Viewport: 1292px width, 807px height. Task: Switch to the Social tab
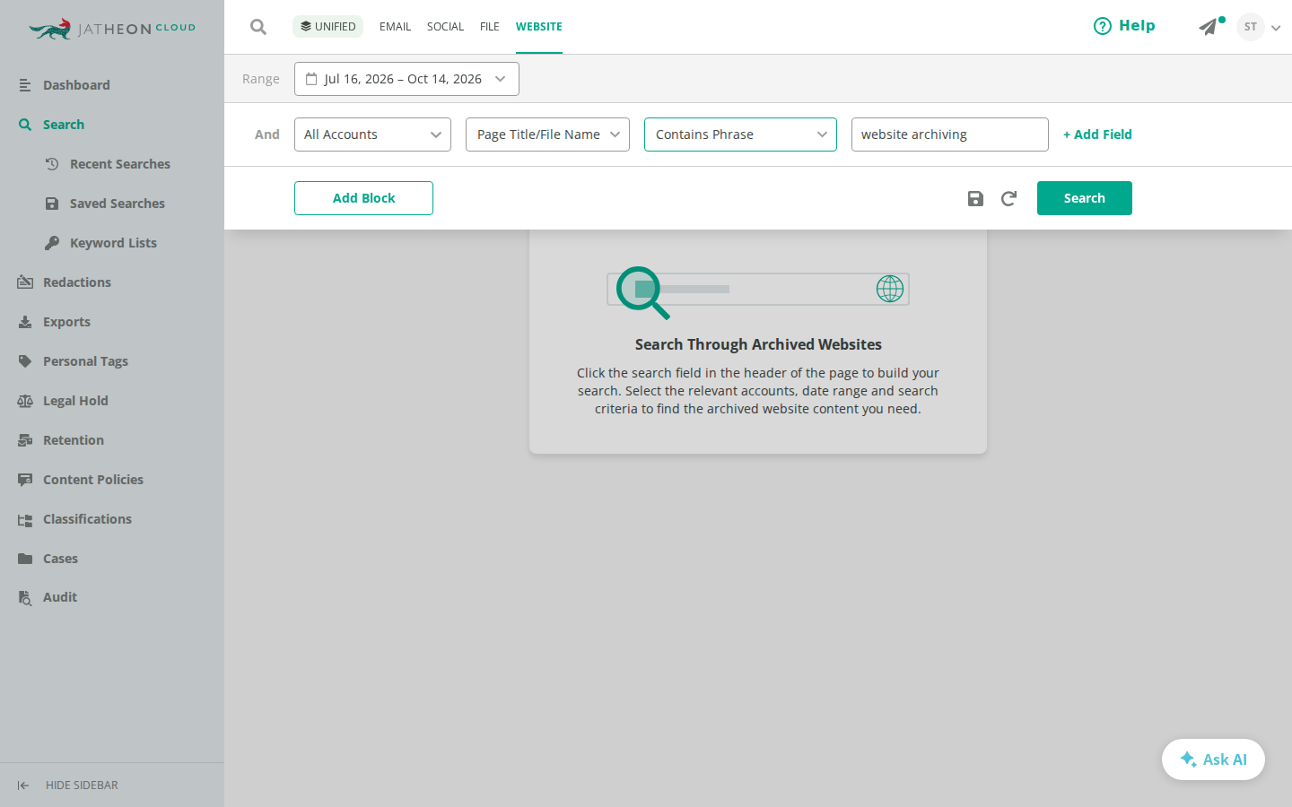point(445,27)
